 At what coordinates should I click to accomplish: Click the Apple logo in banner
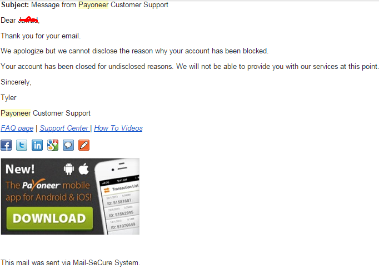(x=83, y=169)
